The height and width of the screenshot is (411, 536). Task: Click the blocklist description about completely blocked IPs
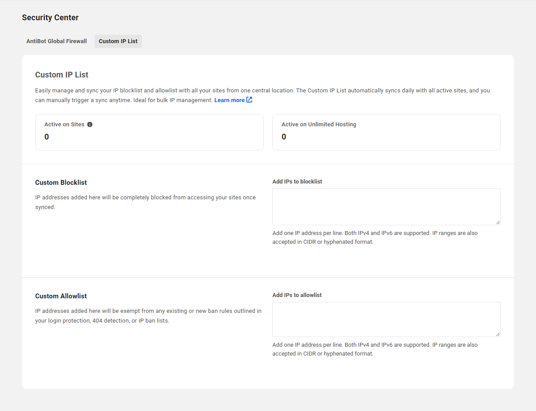click(145, 202)
